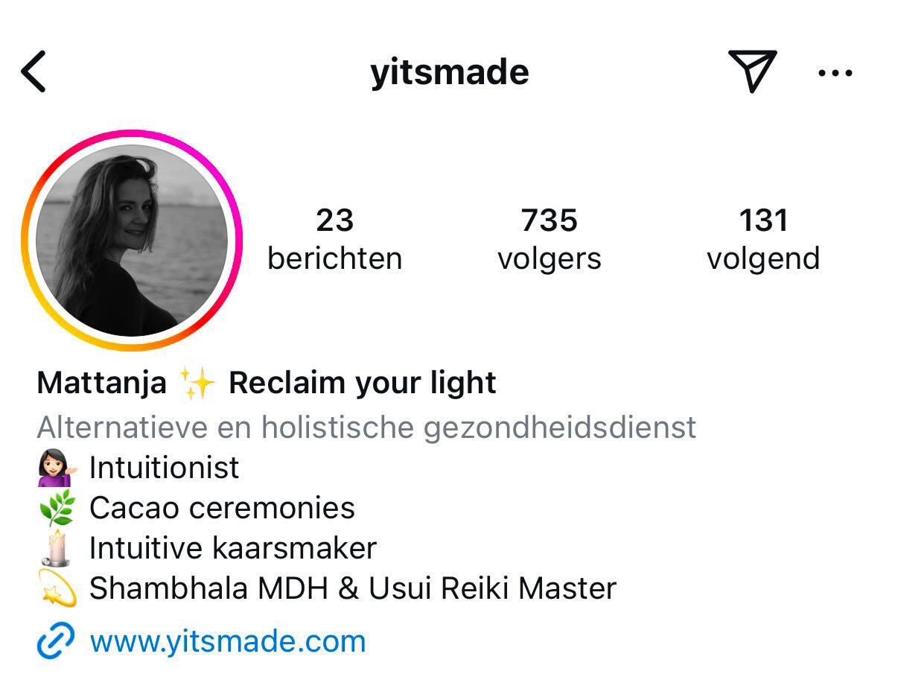Tap the Intuitive kaarsmaker bio text
This screenshot has height=674, width=898.
tap(233, 548)
